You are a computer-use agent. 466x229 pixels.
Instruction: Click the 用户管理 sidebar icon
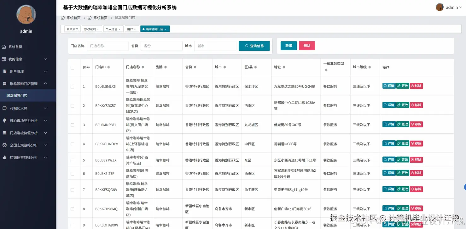(4, 71)
